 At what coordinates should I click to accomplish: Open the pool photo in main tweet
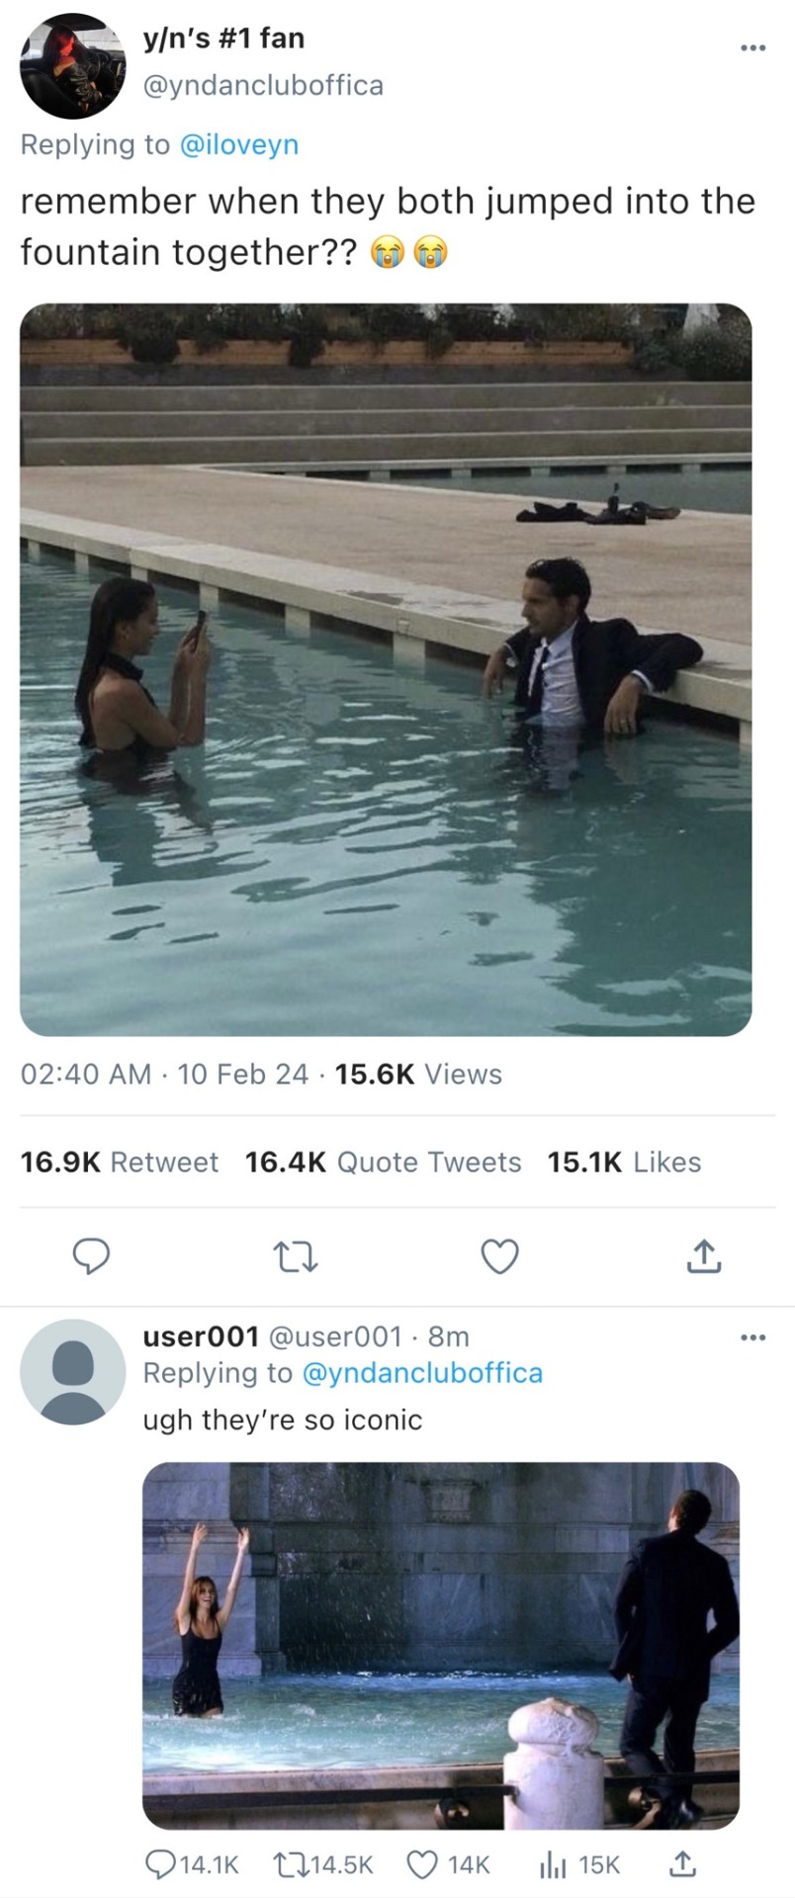[x=386, y=669]
